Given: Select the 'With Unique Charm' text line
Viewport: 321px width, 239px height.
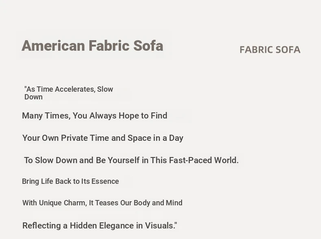Looking at the screenshot, I should (x=102, y=203).
